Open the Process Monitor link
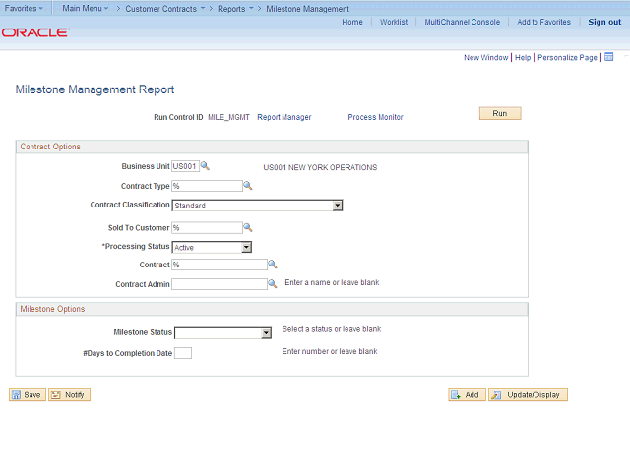This screenshot has height=472, width=630. pos(375,117)
